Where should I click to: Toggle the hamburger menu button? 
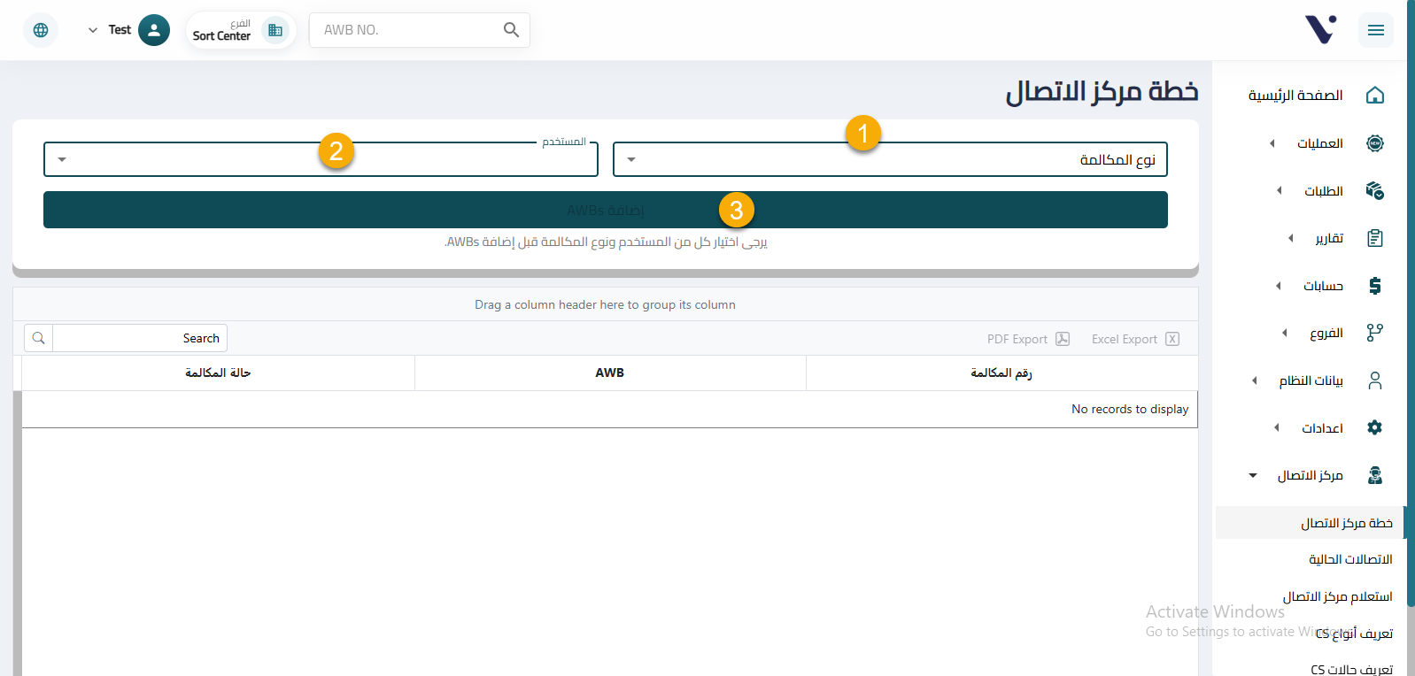pos(1376,30)
